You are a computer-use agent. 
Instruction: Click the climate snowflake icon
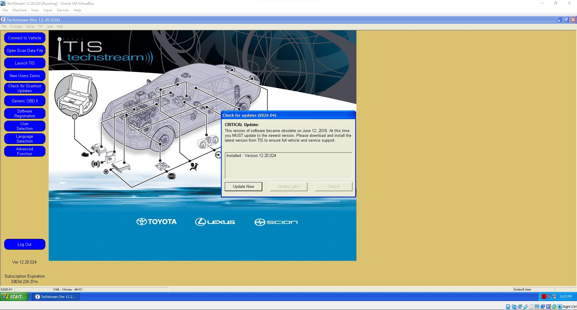[106, 172]
